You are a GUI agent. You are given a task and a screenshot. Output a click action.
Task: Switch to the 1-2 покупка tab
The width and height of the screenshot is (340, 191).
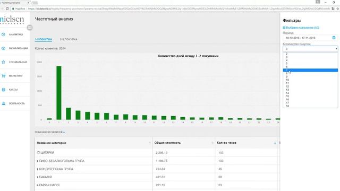click(44, 39)
